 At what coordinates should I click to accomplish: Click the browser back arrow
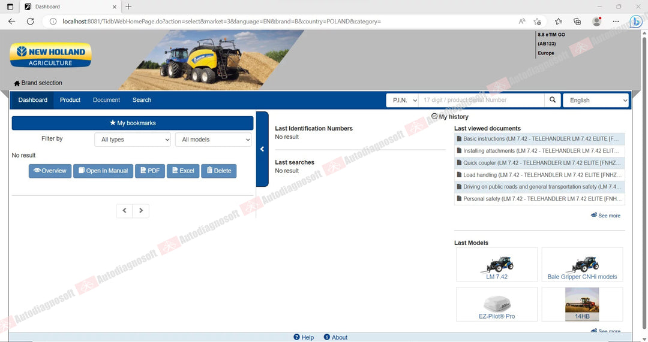coord(11,21)
